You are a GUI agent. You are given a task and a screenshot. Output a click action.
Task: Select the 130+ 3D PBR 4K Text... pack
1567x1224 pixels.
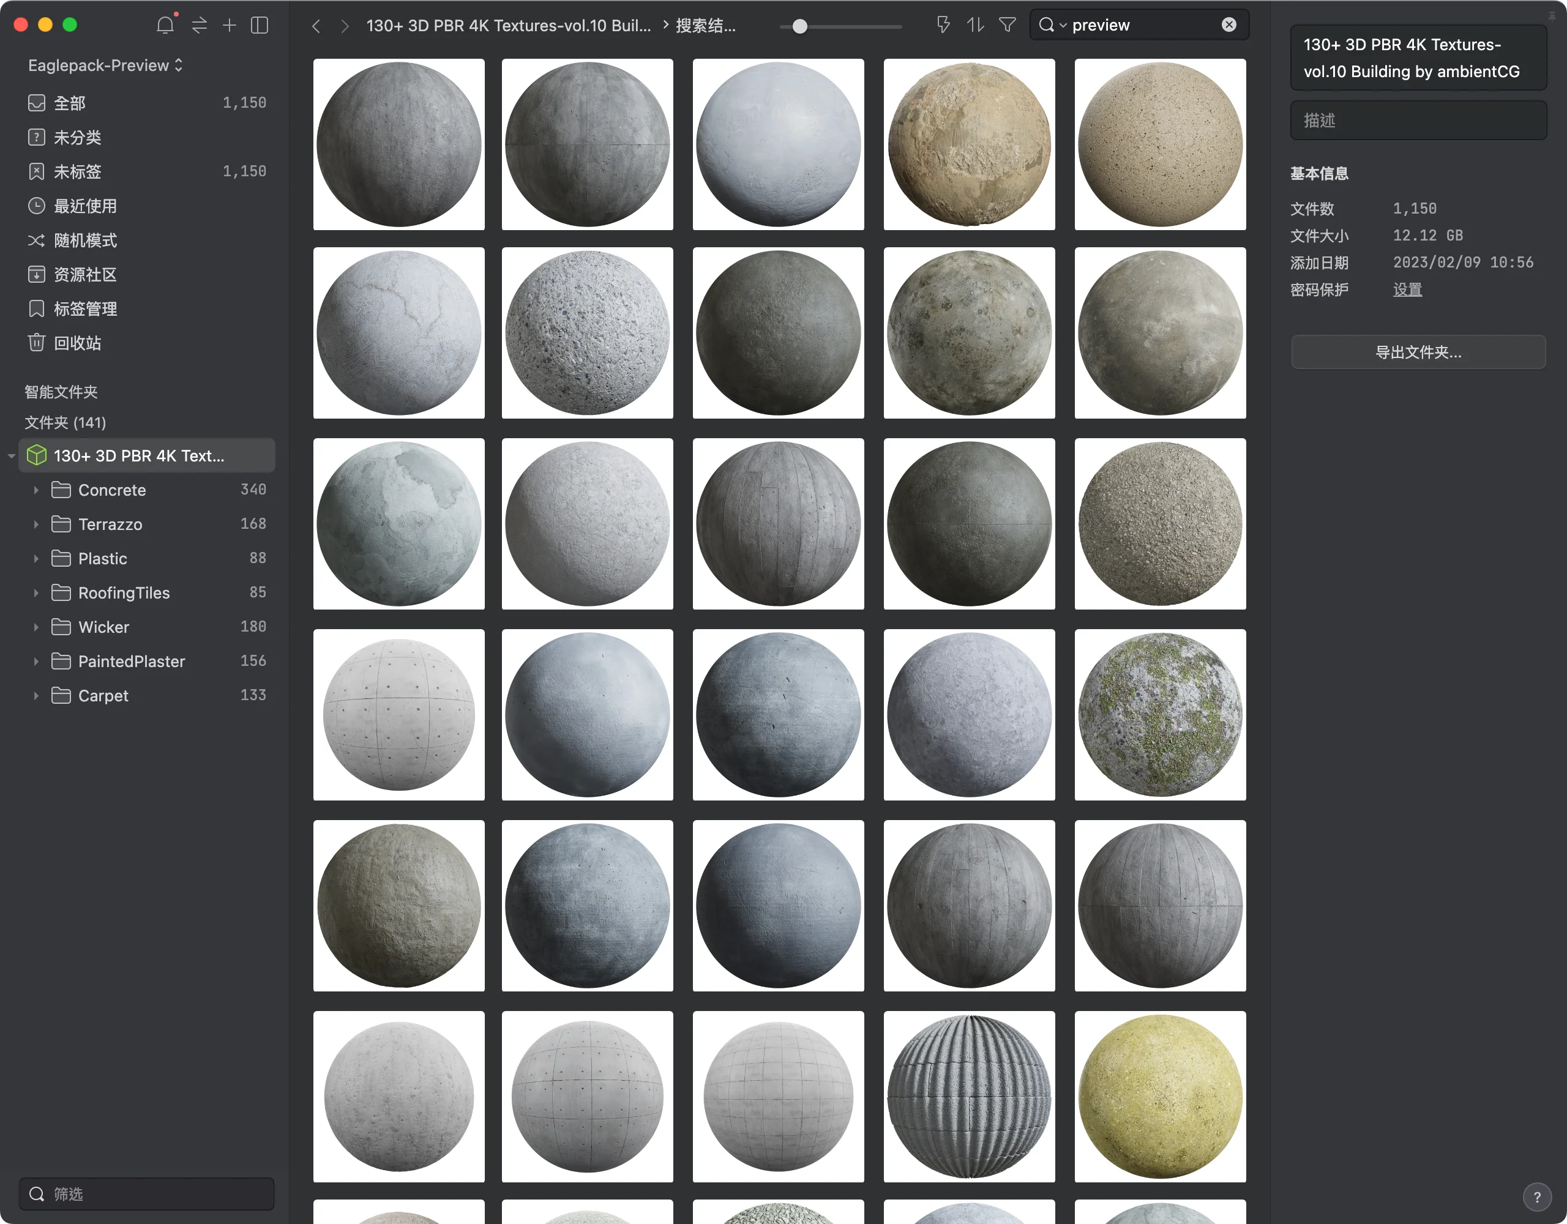pyautogui.click(x=147, y=455)
